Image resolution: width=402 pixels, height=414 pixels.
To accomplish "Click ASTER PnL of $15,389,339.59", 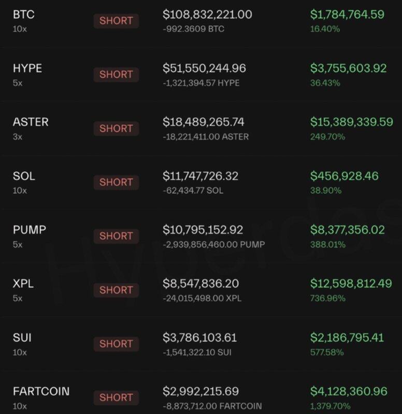I will coord(351,122).
